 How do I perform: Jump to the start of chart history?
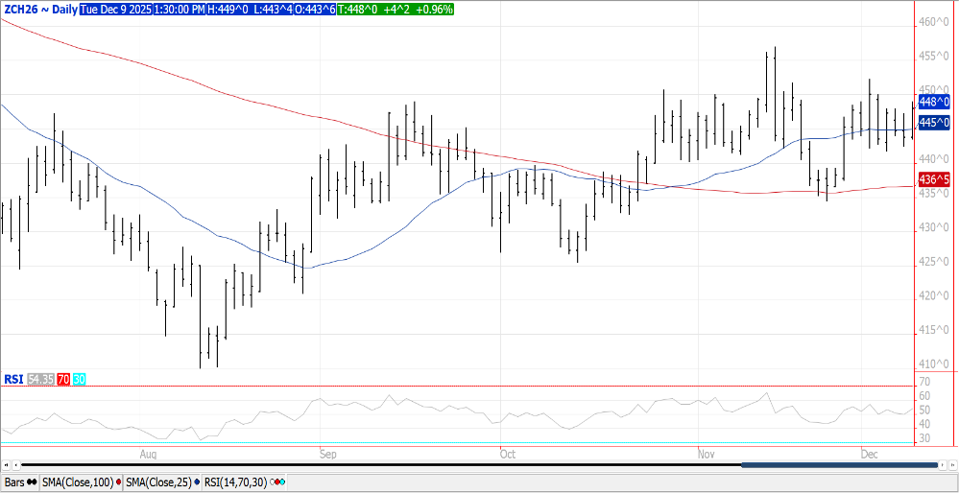pos(4,465)
